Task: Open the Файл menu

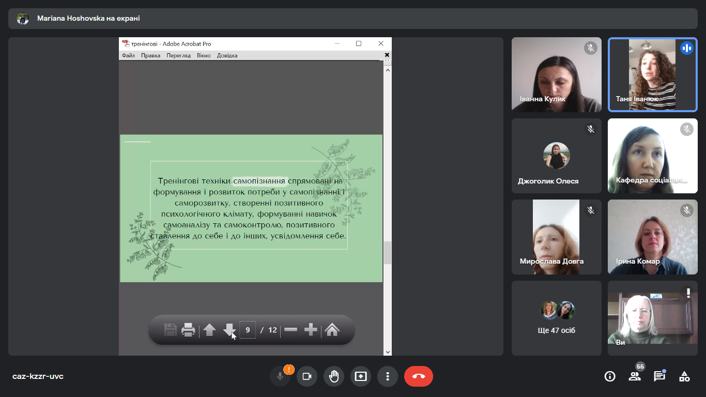Action: point(128,55)
